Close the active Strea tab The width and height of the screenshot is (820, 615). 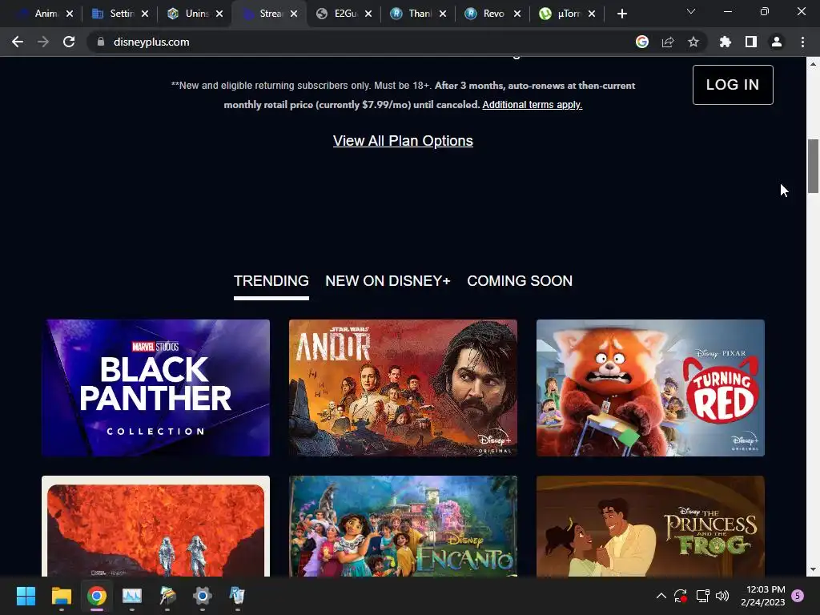[x=294, y=14]
